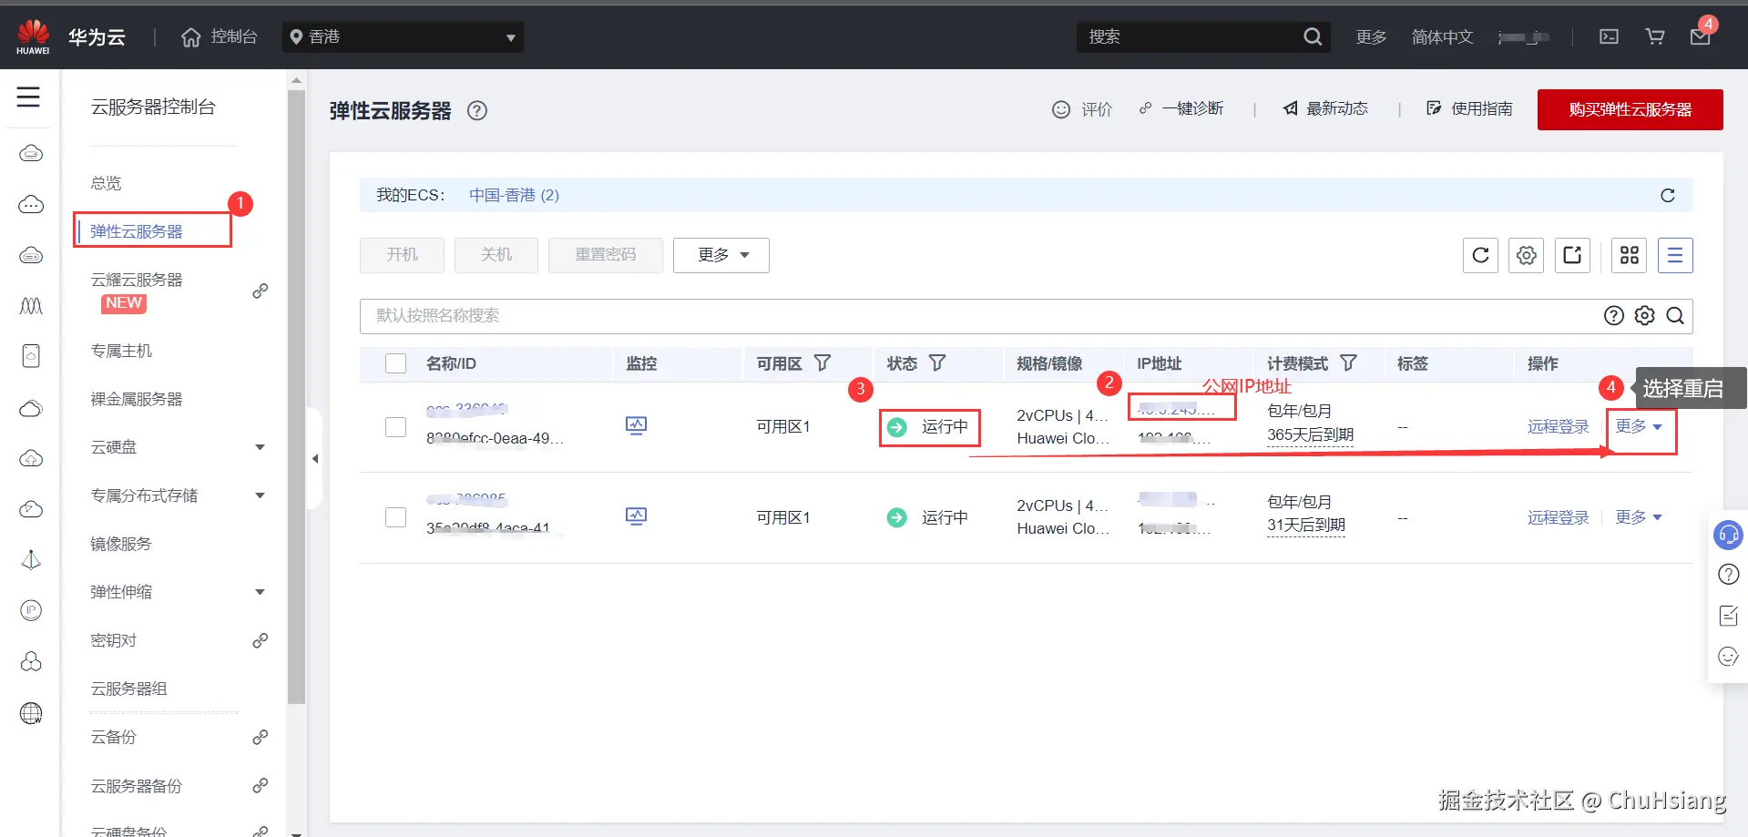Click 远程登录 for the 365天后到期 server
Image resolution: width=1748 pixels, height=837 pixels.
point(1558,426)
